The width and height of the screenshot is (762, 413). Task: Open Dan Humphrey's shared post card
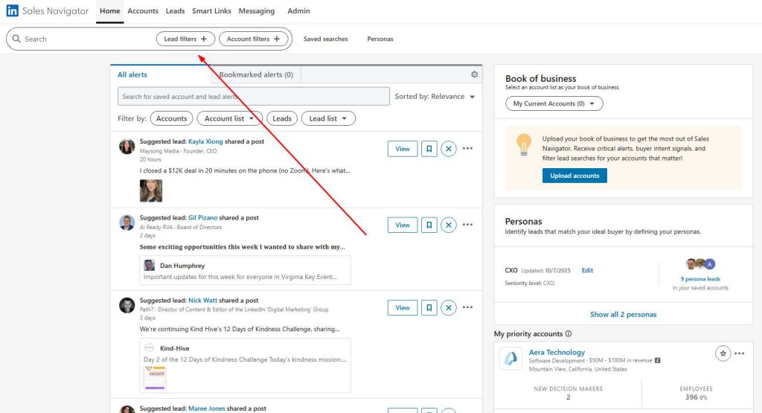coord(245,270)
